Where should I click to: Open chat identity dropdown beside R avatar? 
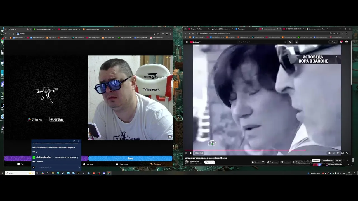(36, 167)
